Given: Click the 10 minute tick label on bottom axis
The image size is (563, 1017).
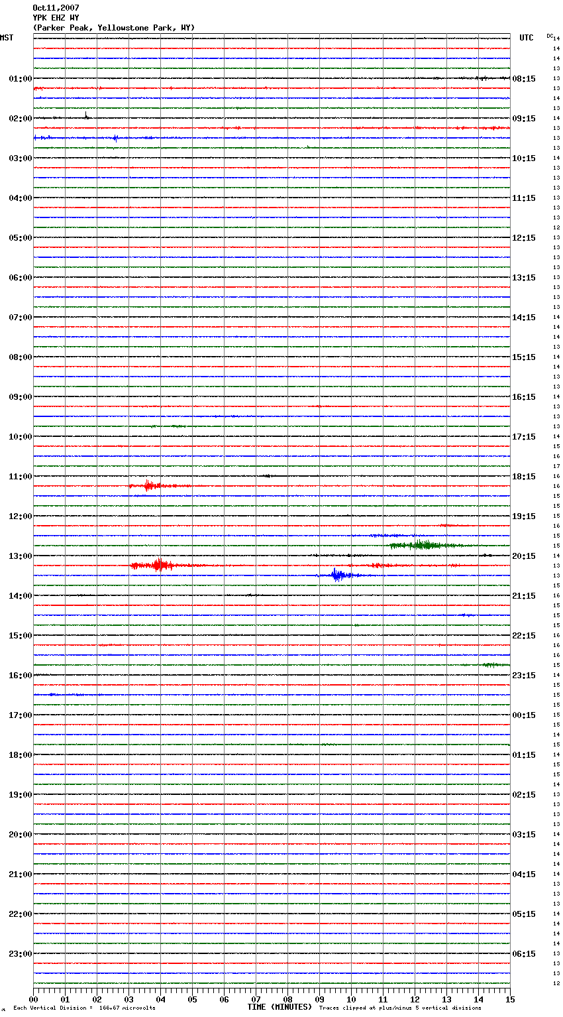Looking at the screenshot, I should point(351,999).
